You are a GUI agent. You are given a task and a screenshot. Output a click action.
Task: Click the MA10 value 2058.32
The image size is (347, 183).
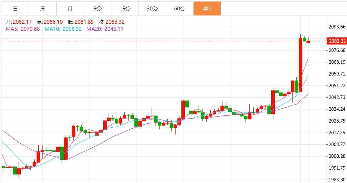pos(72,29)
